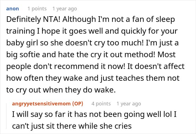Click 'how often they wake' text line
Viewport: 196px width, 134px height.
click(x=44, y=78)
